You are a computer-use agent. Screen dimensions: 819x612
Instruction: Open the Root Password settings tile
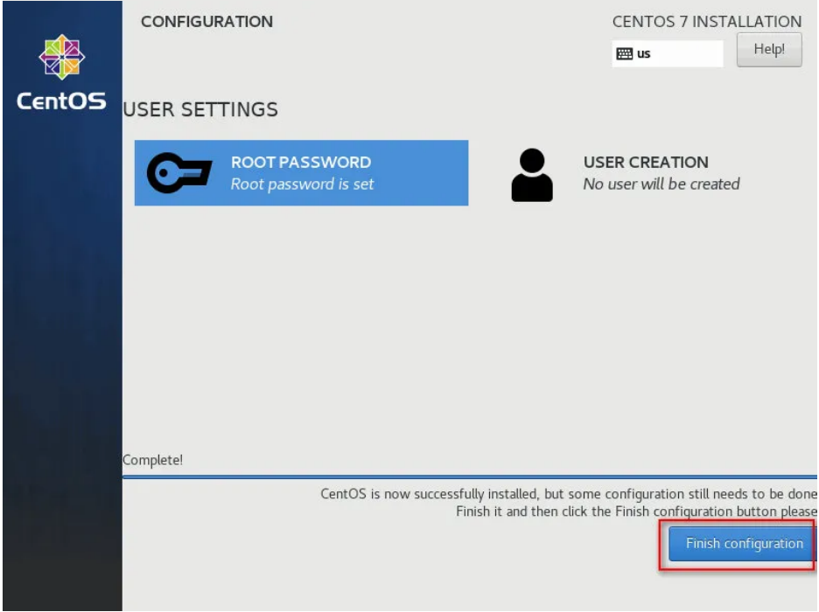[x=301, y=173]
